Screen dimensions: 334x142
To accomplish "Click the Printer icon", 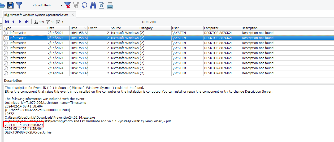I will pyautogui.click(x=110, y=5).
